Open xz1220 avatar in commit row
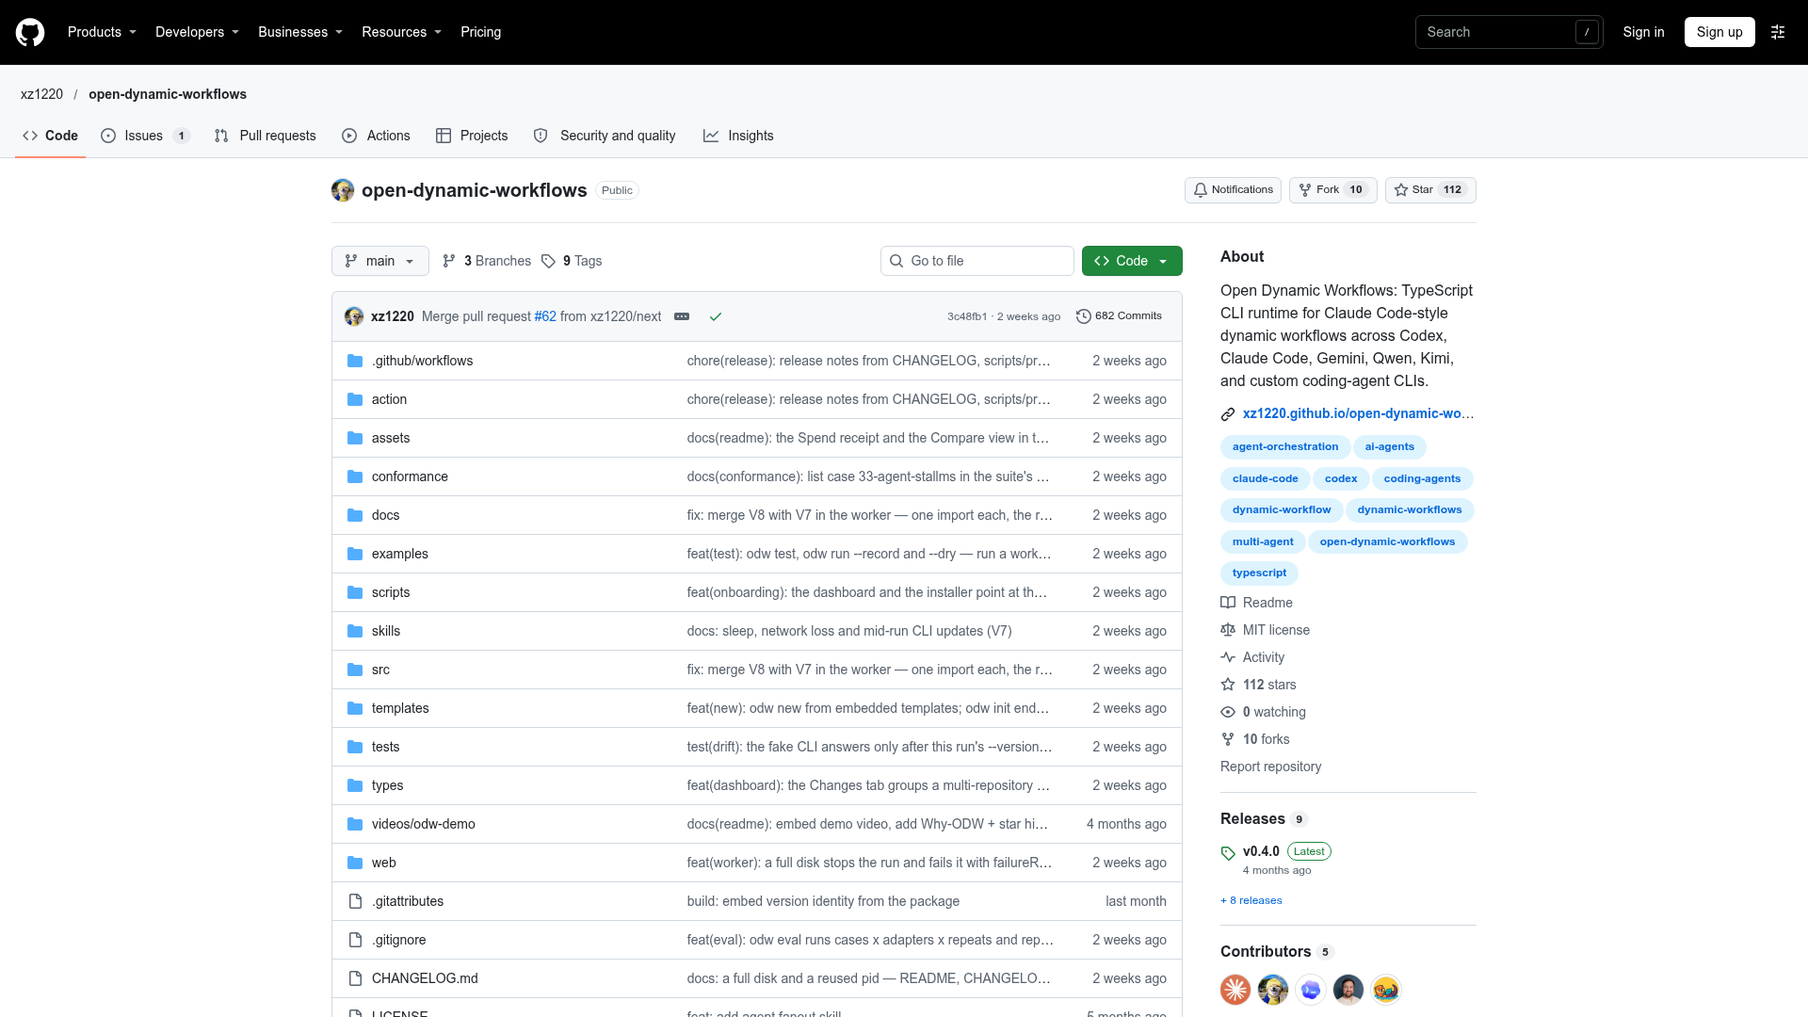This screenshot has height=1017, width=1808. (x=354, y=316)
